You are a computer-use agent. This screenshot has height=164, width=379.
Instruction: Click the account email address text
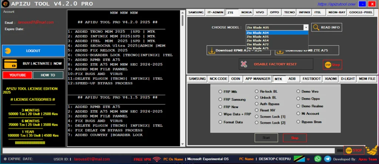coord(36,22)
